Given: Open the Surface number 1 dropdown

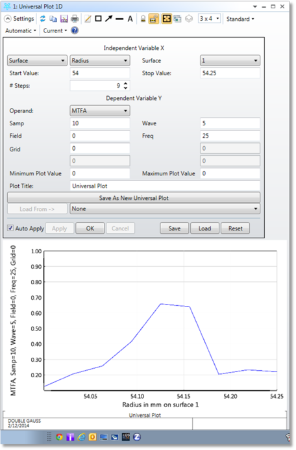Looking at the screenshot, I should pyautogui.click(x=230, y=60).
